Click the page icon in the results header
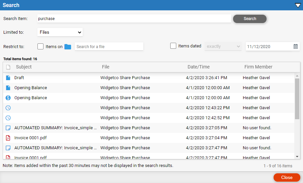 [x=8, y=67]
